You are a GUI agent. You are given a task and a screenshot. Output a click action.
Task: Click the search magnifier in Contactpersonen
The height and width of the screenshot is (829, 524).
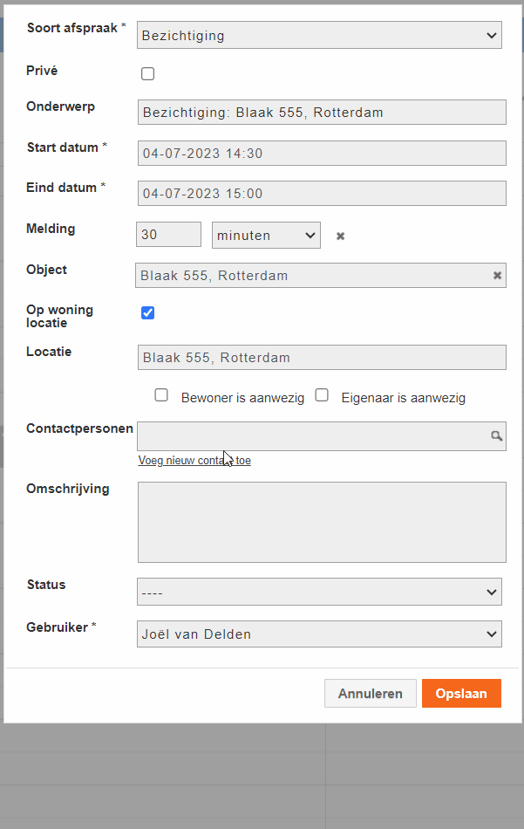[x=496, y=436]
